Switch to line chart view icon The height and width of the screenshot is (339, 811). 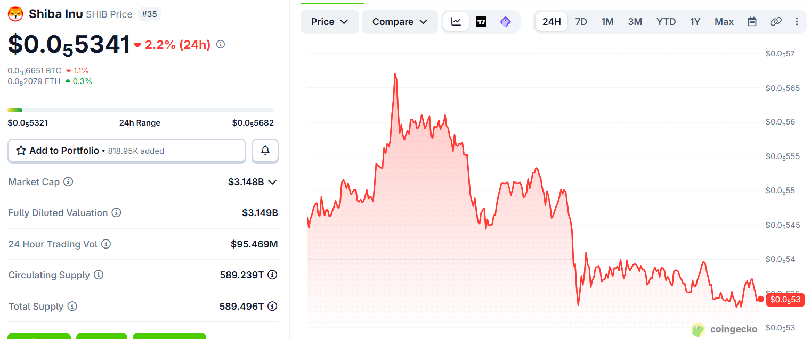456,22
